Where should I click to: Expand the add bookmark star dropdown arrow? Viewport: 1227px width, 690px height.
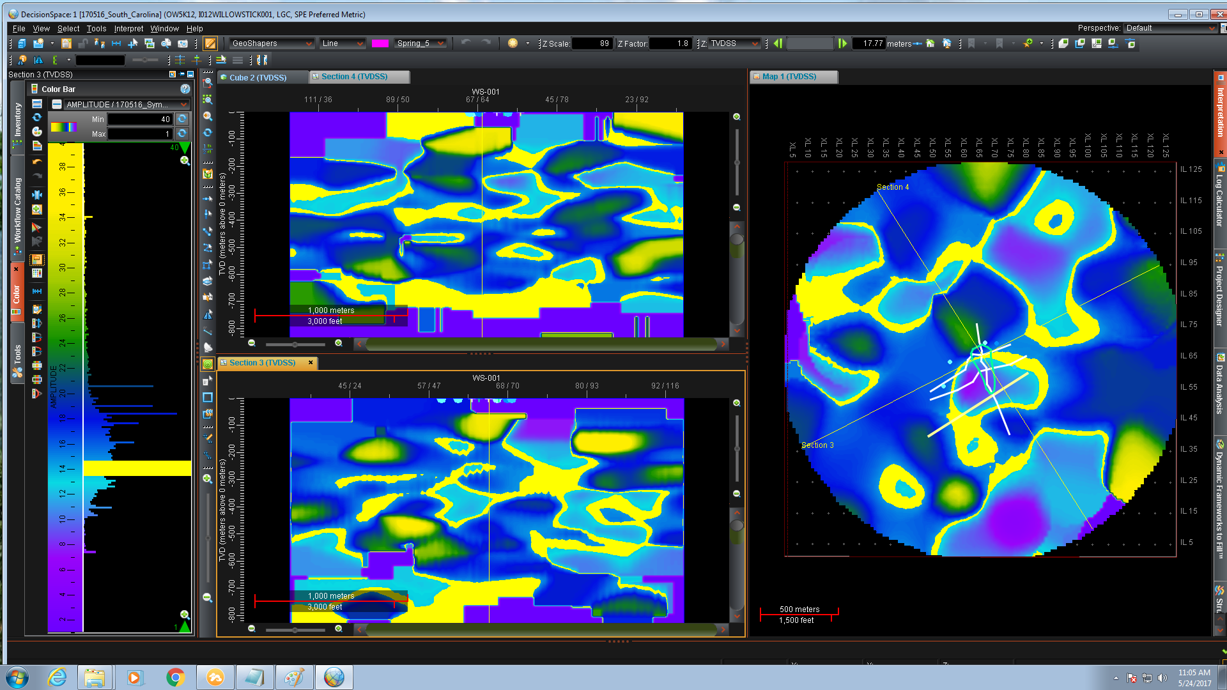(1042, 43)
